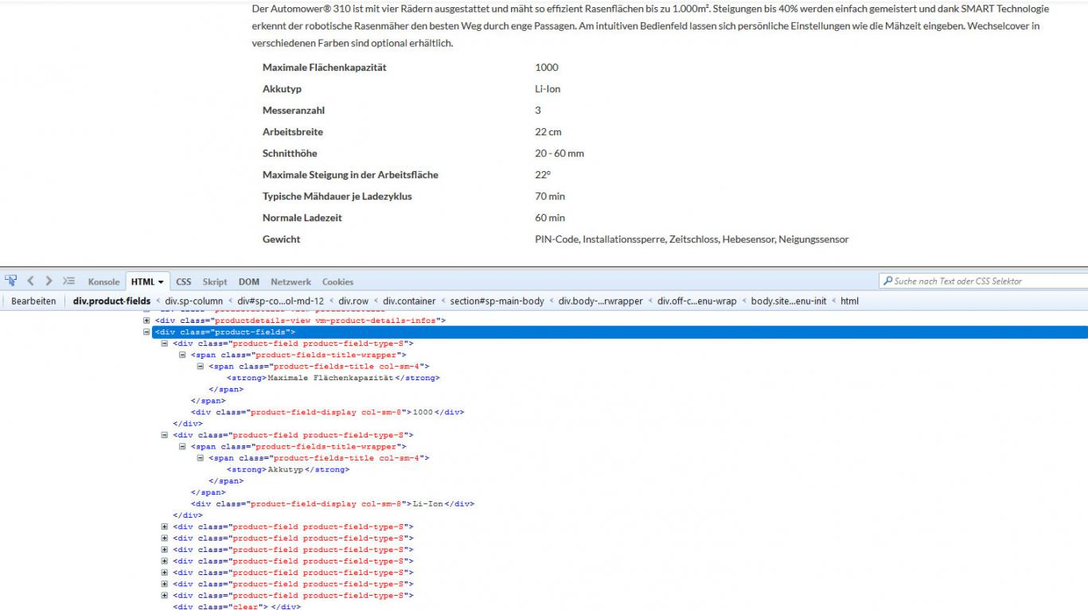Expand the productdetails-view div node
Viewport: 1088px width, 610px height.
coord(147,321)
